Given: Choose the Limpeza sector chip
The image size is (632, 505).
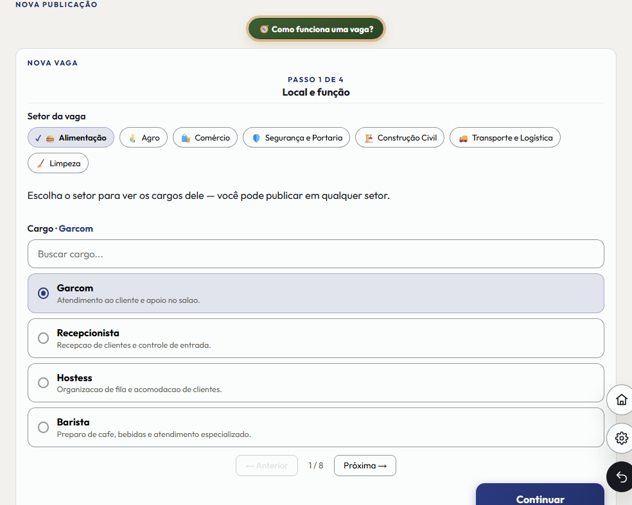Looking at the screenshot, I should (x=58, y=163).
